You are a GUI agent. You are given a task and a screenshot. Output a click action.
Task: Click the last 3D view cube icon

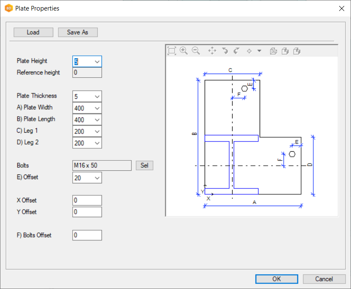(297, 51)
